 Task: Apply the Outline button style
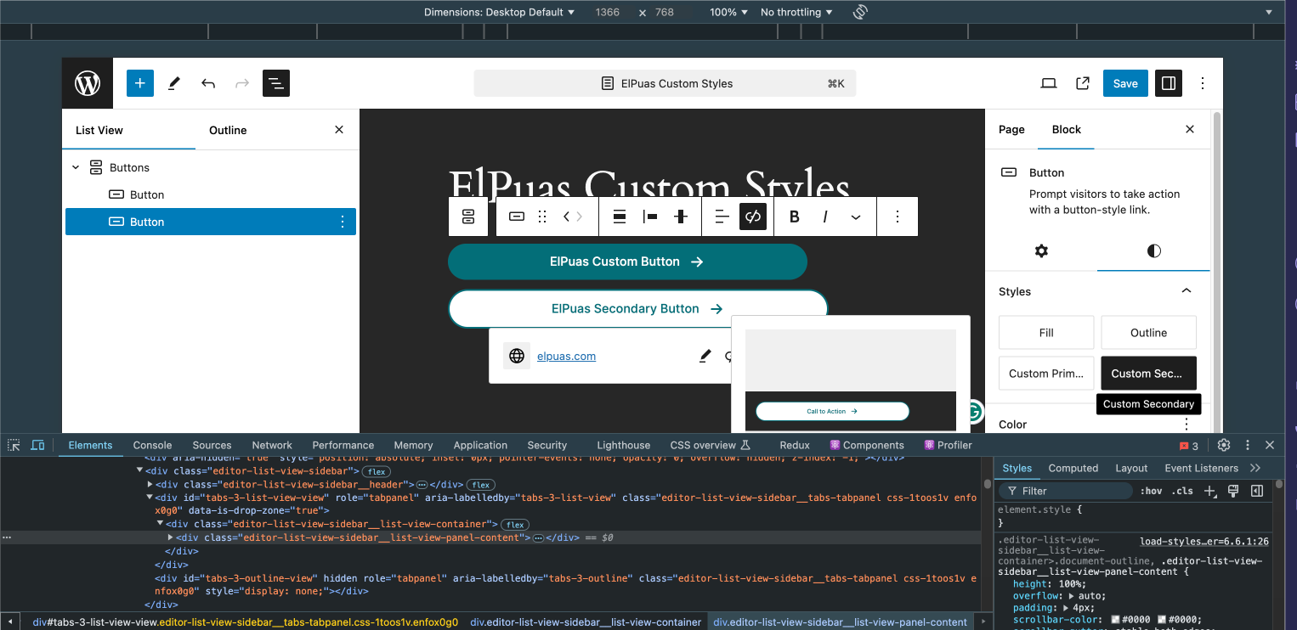[1148, 333]
